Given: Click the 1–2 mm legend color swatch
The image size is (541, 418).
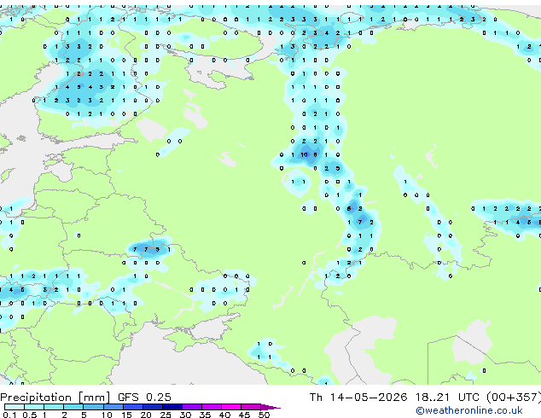Looking at the screenshot, I should (54, 407).
